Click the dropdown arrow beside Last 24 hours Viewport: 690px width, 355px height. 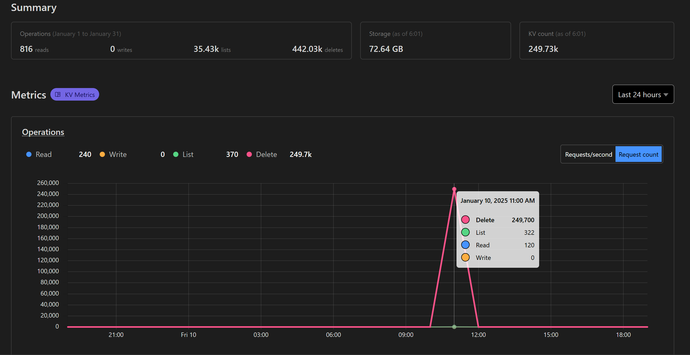point(666,95)
